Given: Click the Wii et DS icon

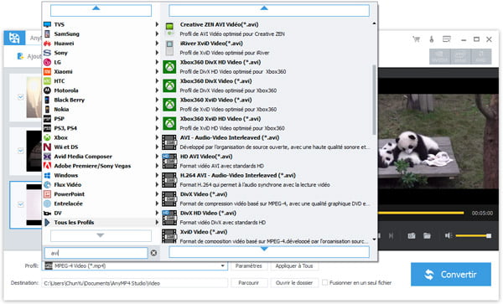Looking at the screenshot, I should coord(47,147).
